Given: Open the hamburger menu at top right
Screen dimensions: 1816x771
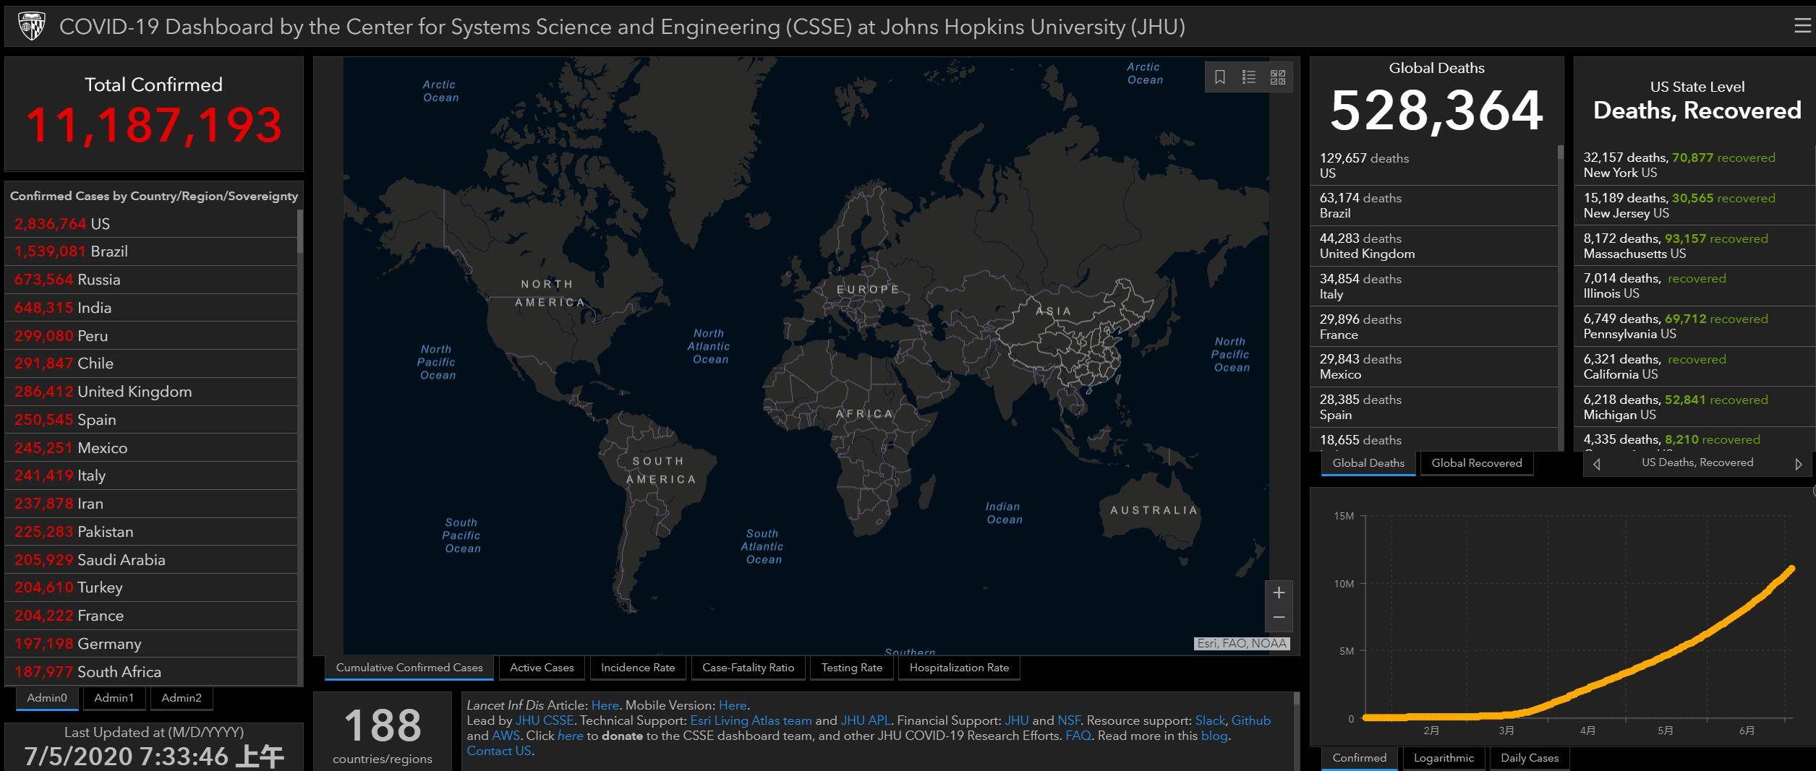Looking at the screenshot, I should [1802, 26].
